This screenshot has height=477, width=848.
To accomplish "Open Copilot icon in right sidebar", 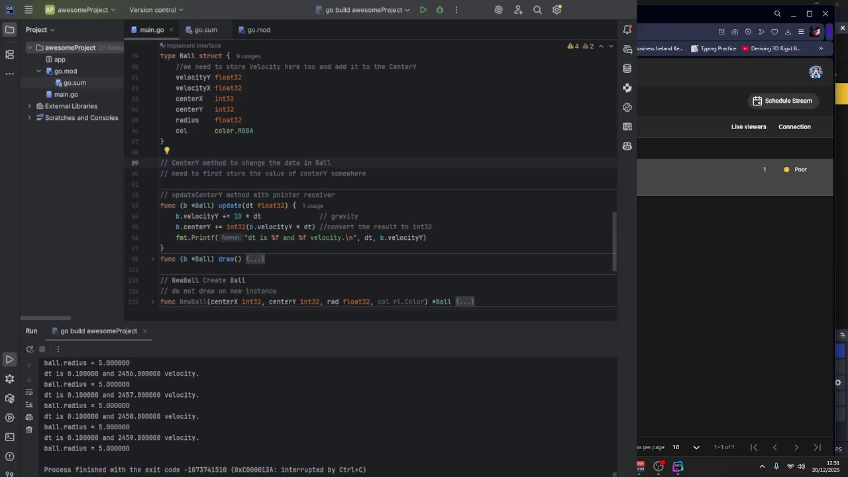I will tap(627, 146).
